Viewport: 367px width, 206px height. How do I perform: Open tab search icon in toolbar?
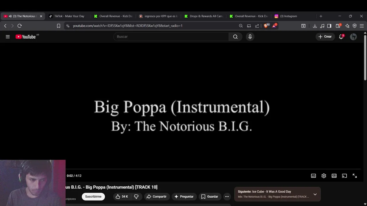coord(303,26)
